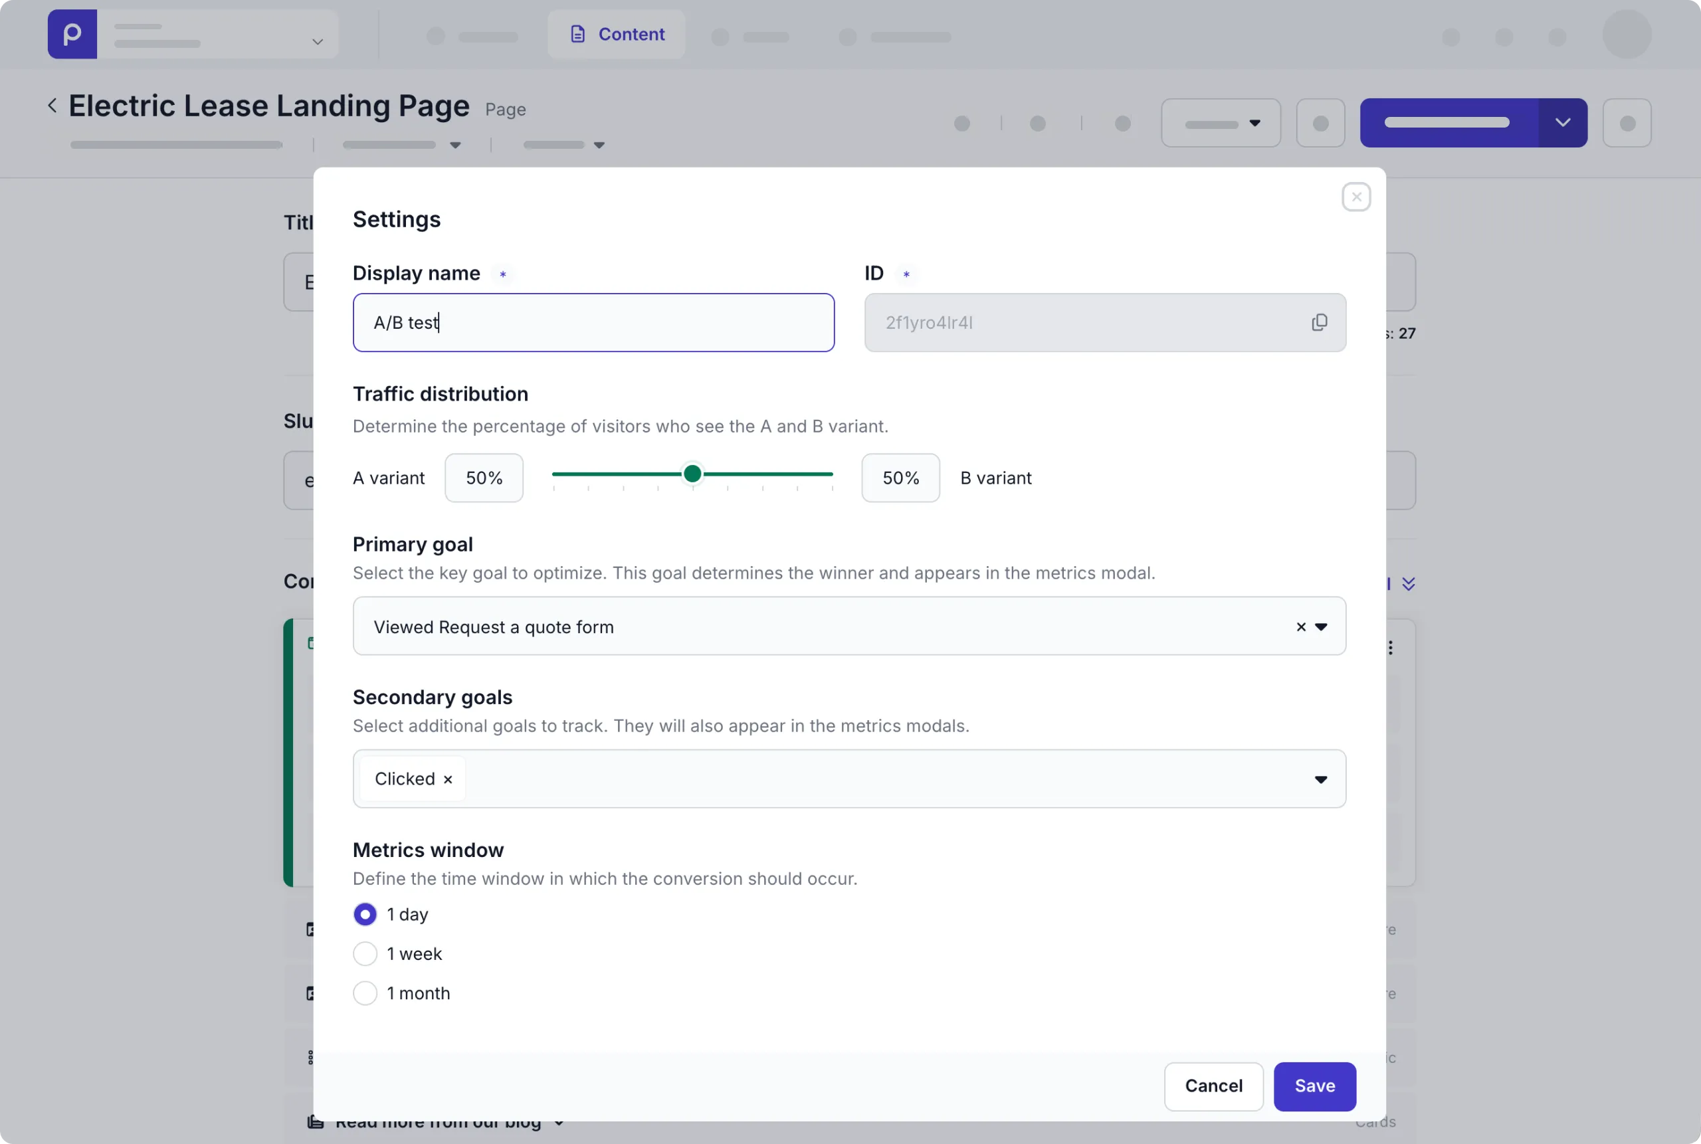Open the Secondary goals dropdown
Image resolution: width=1701 pixels, height=1144 pixels.
(1320, 779)
